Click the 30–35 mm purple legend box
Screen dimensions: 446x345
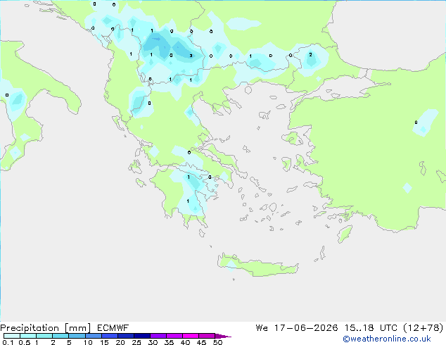click(158, 336)
